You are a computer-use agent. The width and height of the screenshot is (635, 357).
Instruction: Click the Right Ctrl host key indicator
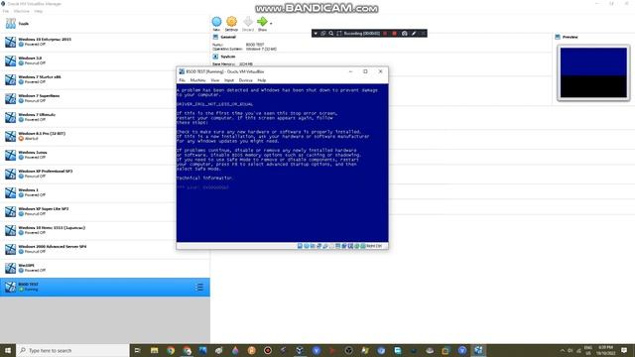[374, 246]
